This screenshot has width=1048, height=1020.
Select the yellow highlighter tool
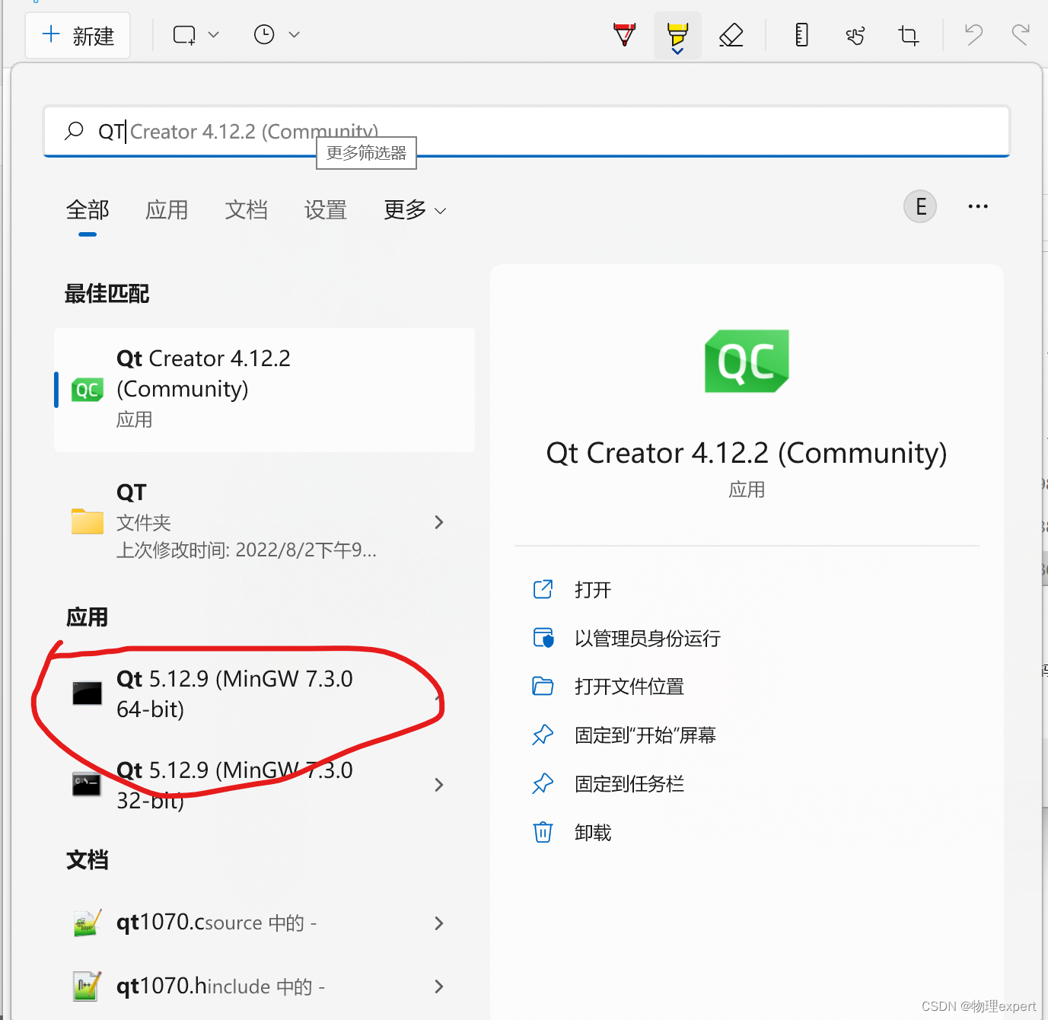pos(677,36)
